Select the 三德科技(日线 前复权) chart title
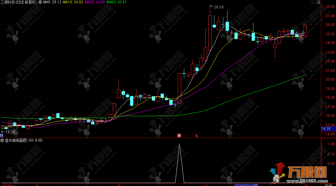Image resolution: width=336 pixels, height=186 pixels. (19, 2)
